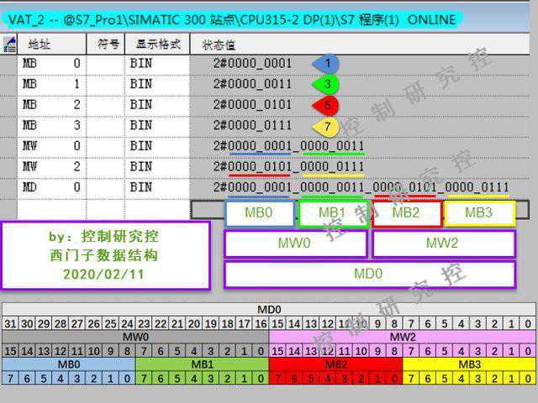538x403 pixels.
Task: Click the purple MW2 box
Action: 443,243
